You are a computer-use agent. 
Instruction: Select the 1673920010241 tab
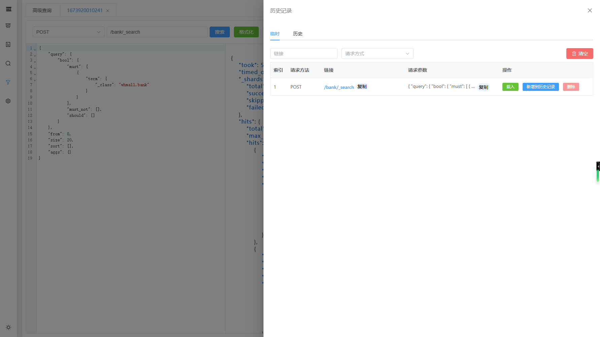(85, 10)
